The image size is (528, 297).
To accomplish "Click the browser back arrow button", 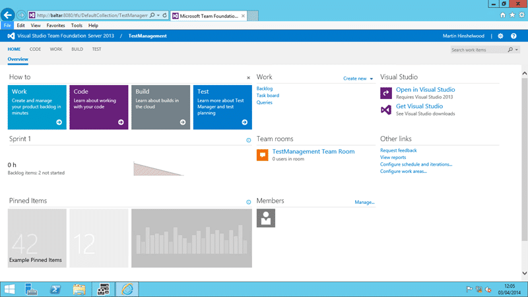I will click(x=8, y=15).
